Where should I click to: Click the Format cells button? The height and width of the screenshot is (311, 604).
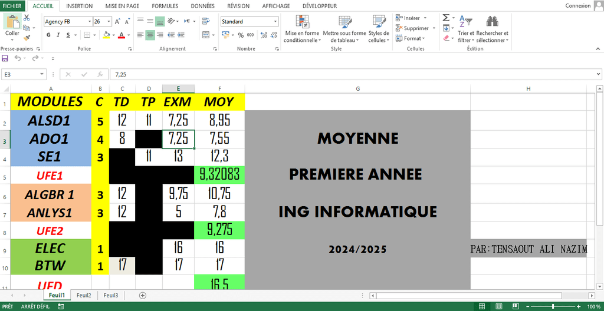point(411,38)
